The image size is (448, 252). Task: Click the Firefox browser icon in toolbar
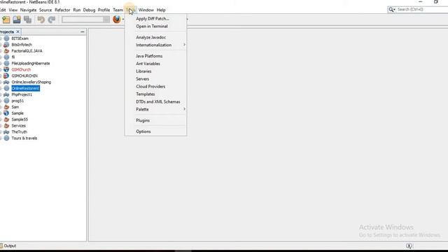tap(117, 20)
